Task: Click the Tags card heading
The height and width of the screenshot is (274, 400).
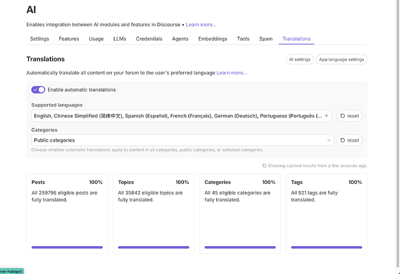Action: 297,182
